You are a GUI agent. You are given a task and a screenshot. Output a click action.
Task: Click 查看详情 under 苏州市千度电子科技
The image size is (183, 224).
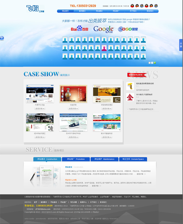coord(73,137)
